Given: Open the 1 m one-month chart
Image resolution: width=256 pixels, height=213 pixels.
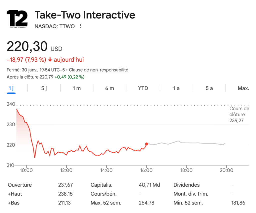Looking at the screenshot, I should 77,88.
